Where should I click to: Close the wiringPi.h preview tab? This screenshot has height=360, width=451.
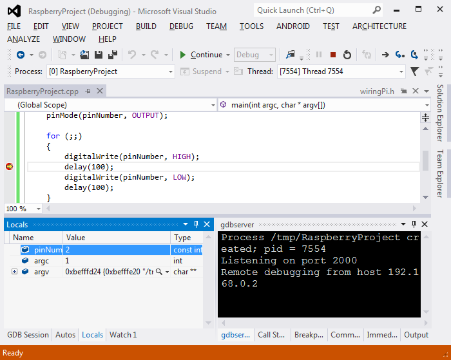416,91
